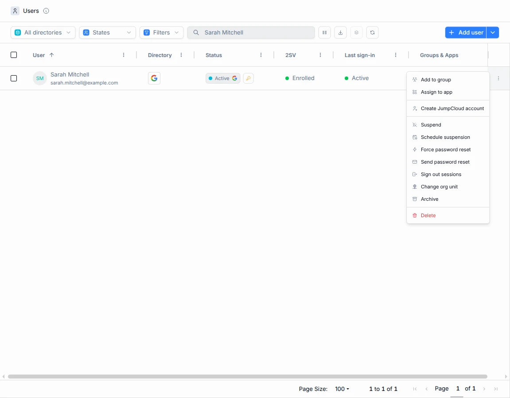Go to the next page arrow
The image size is (510, 398).
(484, 389)
